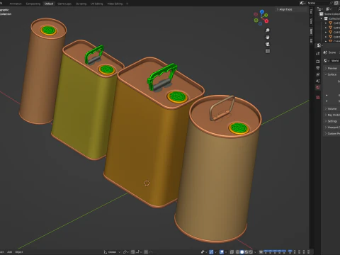Click the blue Z axis gizmo ball
This screenshot has height=255, width=340.
point(262,11)
